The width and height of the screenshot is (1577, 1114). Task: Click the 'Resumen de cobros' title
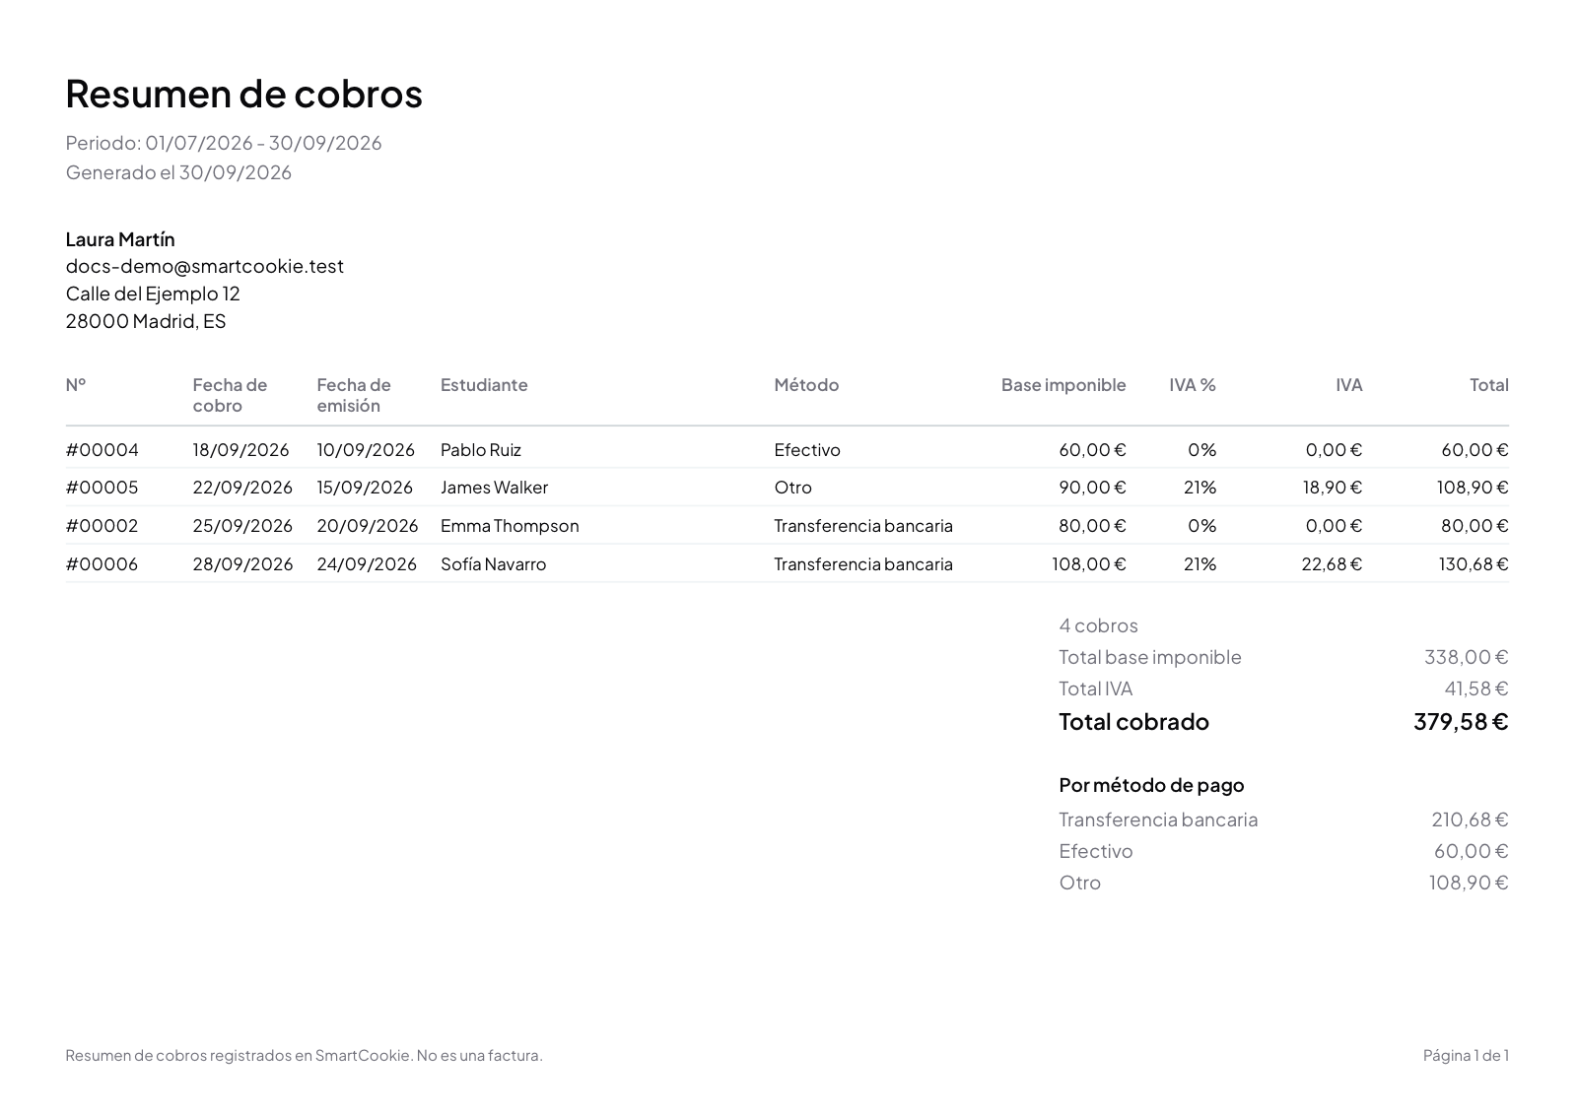click(243, 94)
